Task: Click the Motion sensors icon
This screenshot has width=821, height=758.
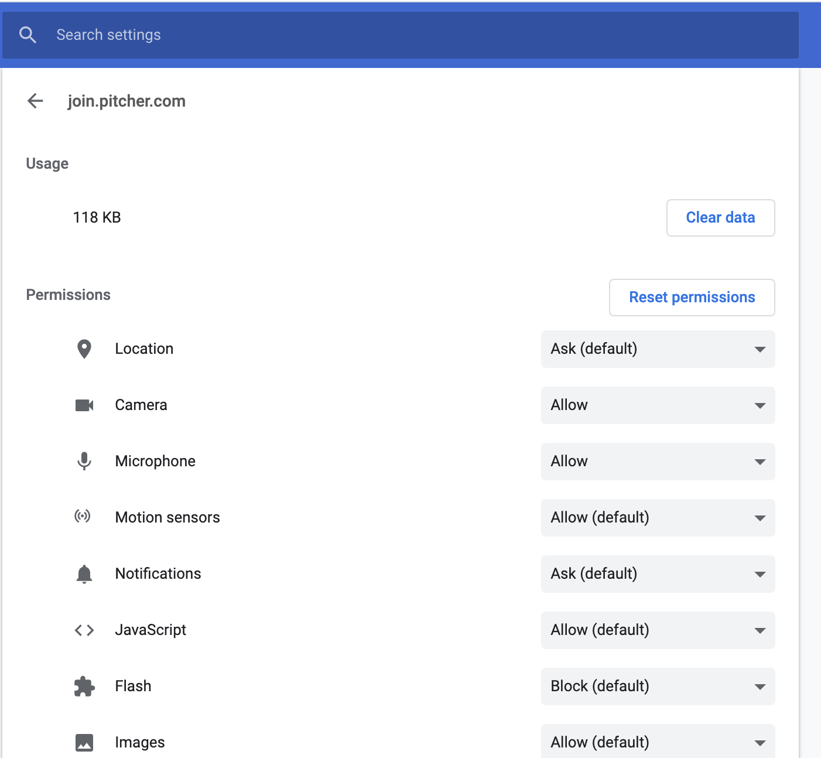Action: 83,517
